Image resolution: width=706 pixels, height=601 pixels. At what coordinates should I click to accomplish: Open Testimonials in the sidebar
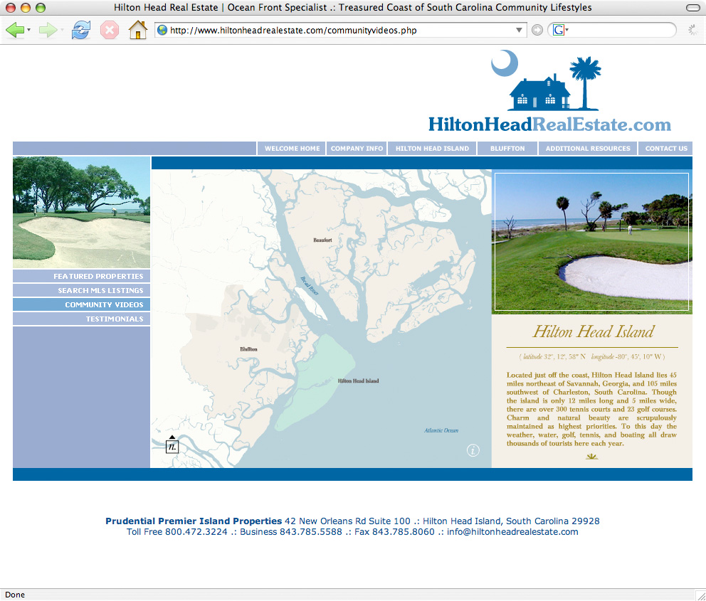pos(82,319)
